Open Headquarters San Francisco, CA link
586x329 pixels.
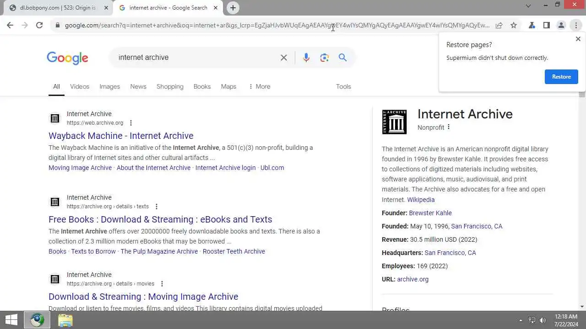click(x=450, y=253)
